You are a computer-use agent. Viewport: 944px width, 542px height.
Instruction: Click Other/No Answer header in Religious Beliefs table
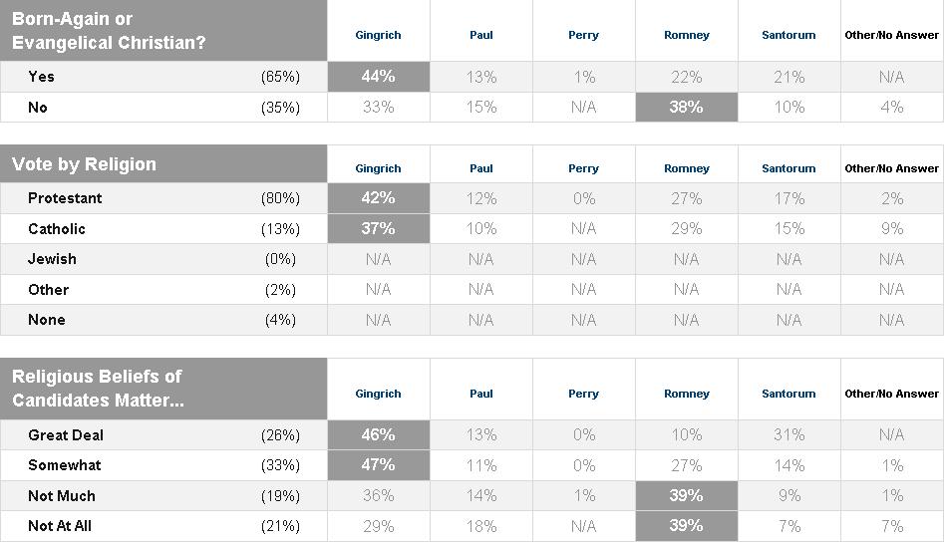891,394
